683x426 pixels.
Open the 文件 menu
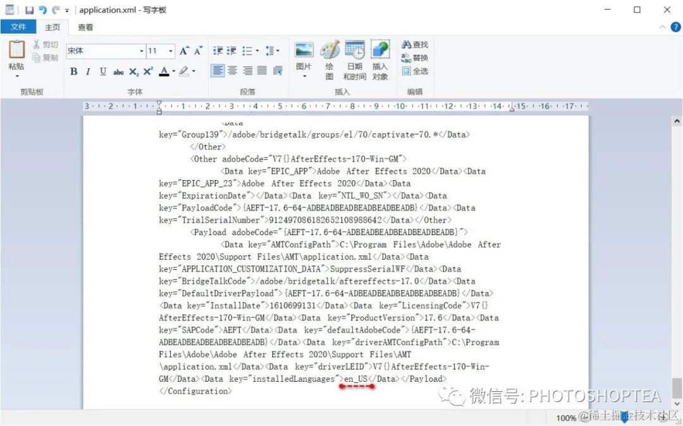18,27
